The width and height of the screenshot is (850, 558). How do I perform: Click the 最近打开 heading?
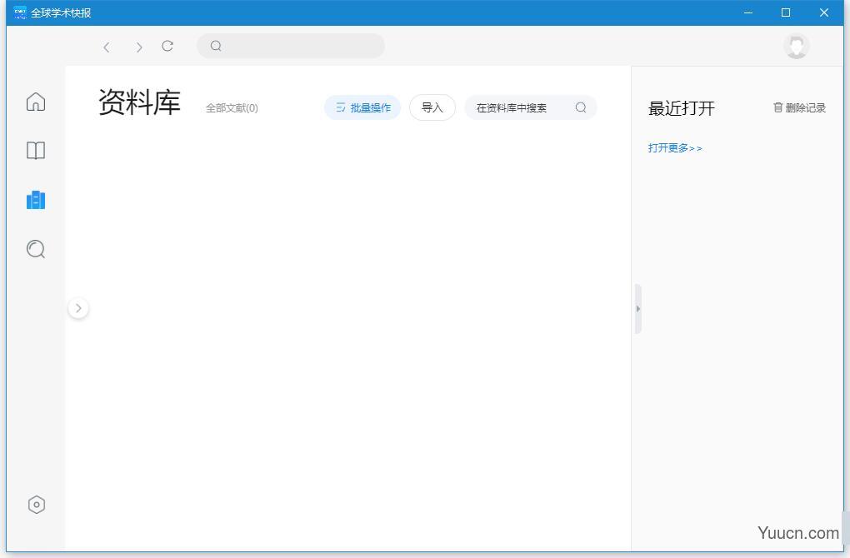pos(682,107)
